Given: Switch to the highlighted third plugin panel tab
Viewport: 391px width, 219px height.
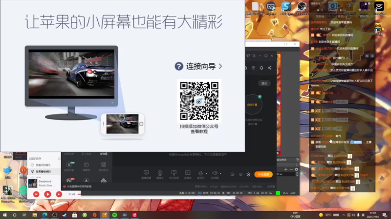Looking at the screenshot, I should 104,154.
